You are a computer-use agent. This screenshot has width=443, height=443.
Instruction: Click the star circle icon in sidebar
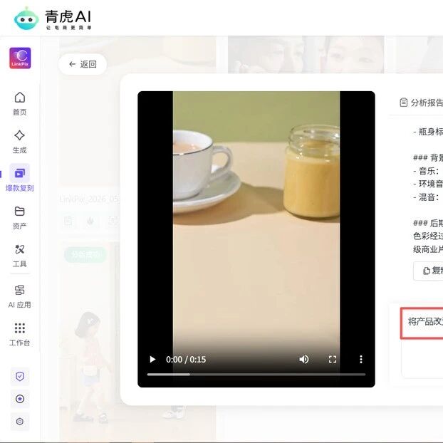coord(20,399)
